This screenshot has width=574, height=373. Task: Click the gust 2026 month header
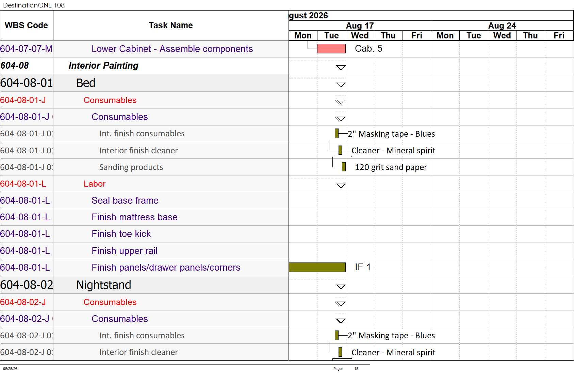coord(308,16)
